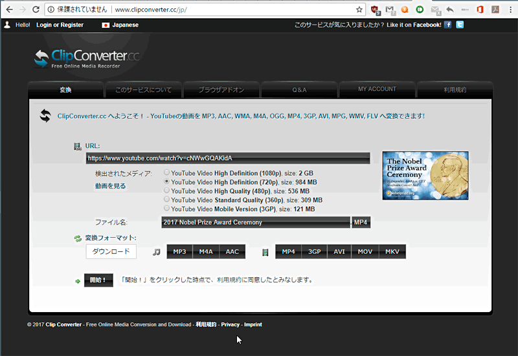This screenshot has width=518, height=356.
Task: Click the ClipConverter.cc logo
Action: tap(87, 58)
